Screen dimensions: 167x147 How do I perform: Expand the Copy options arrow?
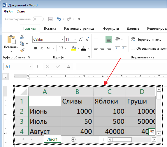coord(27,44)
